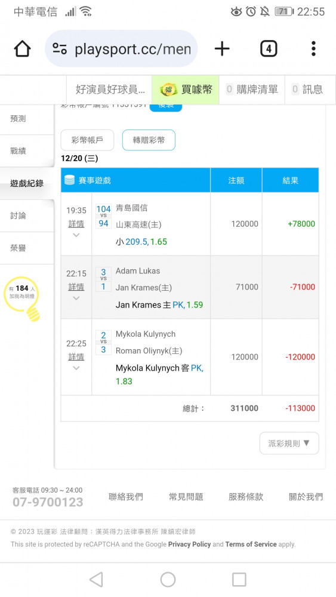
Task: Tap the browser home icon
Action: [22, 49]
